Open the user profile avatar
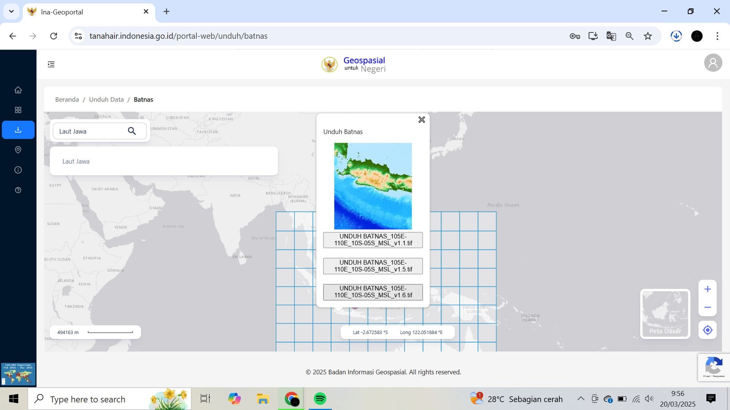The width and height of the screenshot is (730, 410). tap(713, 63)
